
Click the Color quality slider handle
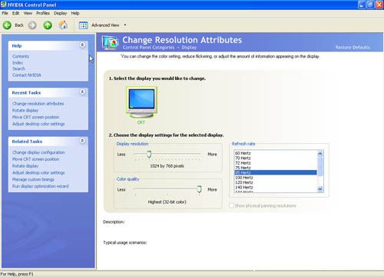199,189
